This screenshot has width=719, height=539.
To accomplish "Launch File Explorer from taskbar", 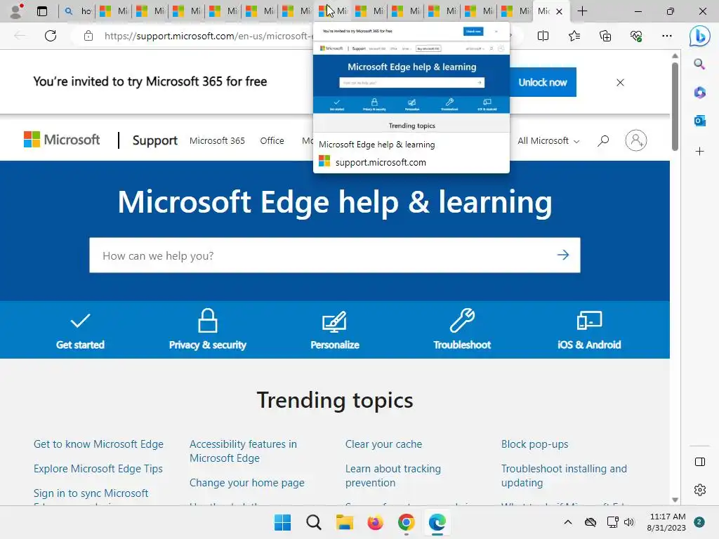I will 344,522.
